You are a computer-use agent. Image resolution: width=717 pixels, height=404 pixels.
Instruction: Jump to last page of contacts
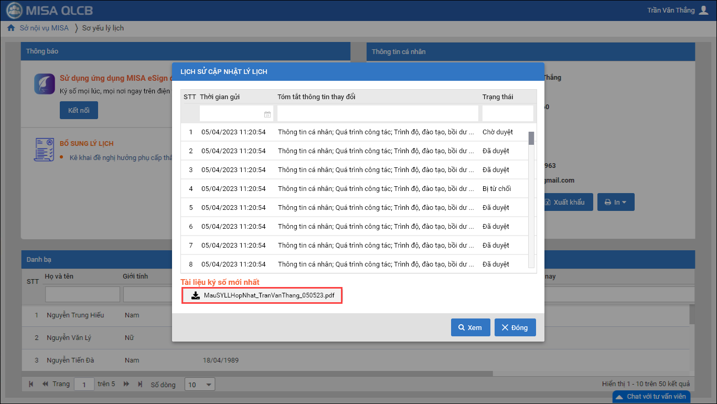(140, 385)
